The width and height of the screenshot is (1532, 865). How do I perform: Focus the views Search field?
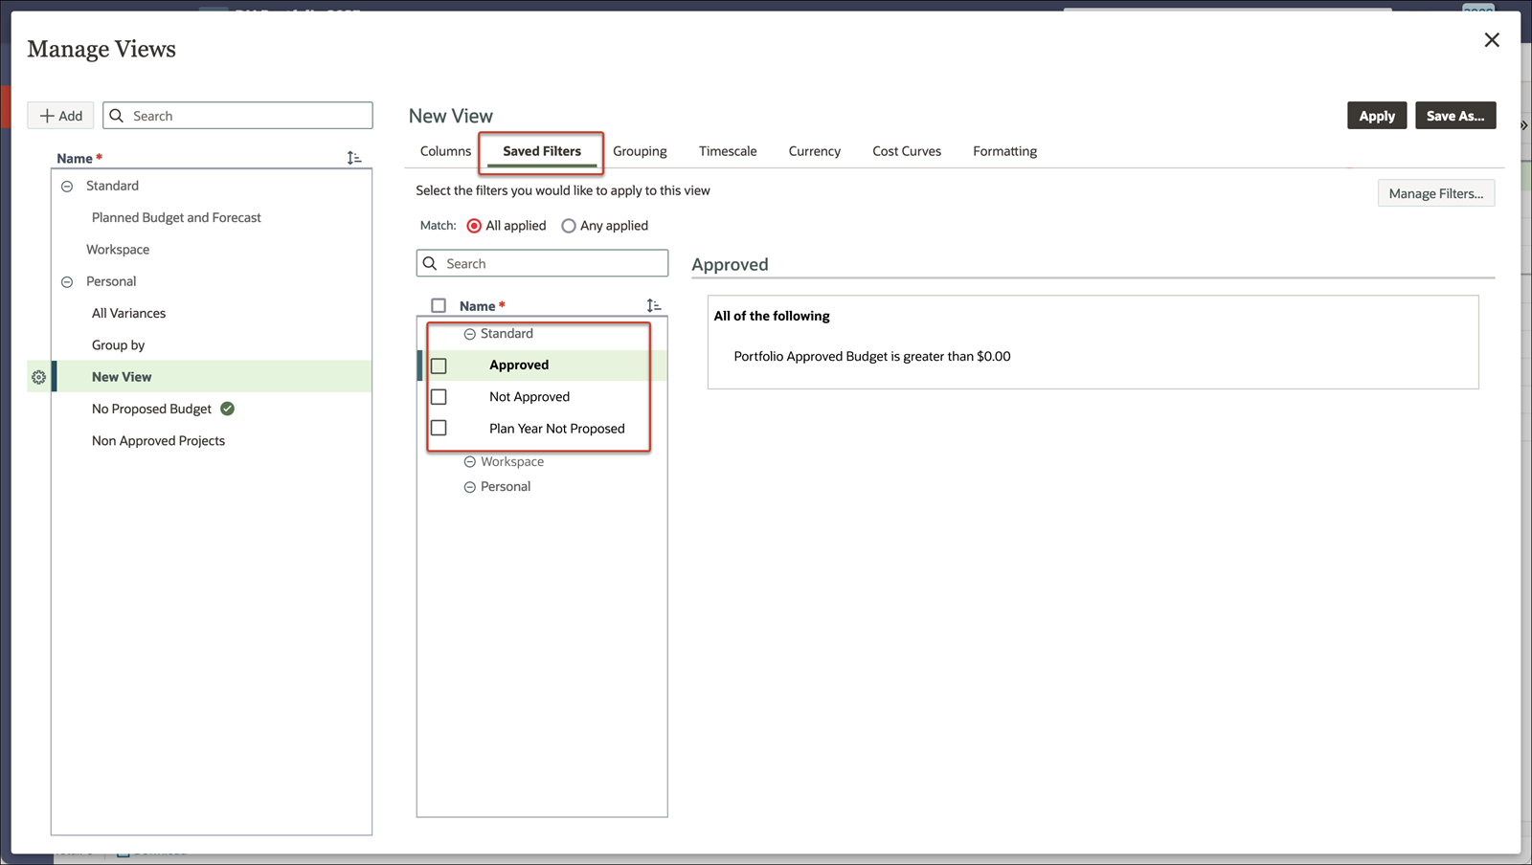(237, 116)
